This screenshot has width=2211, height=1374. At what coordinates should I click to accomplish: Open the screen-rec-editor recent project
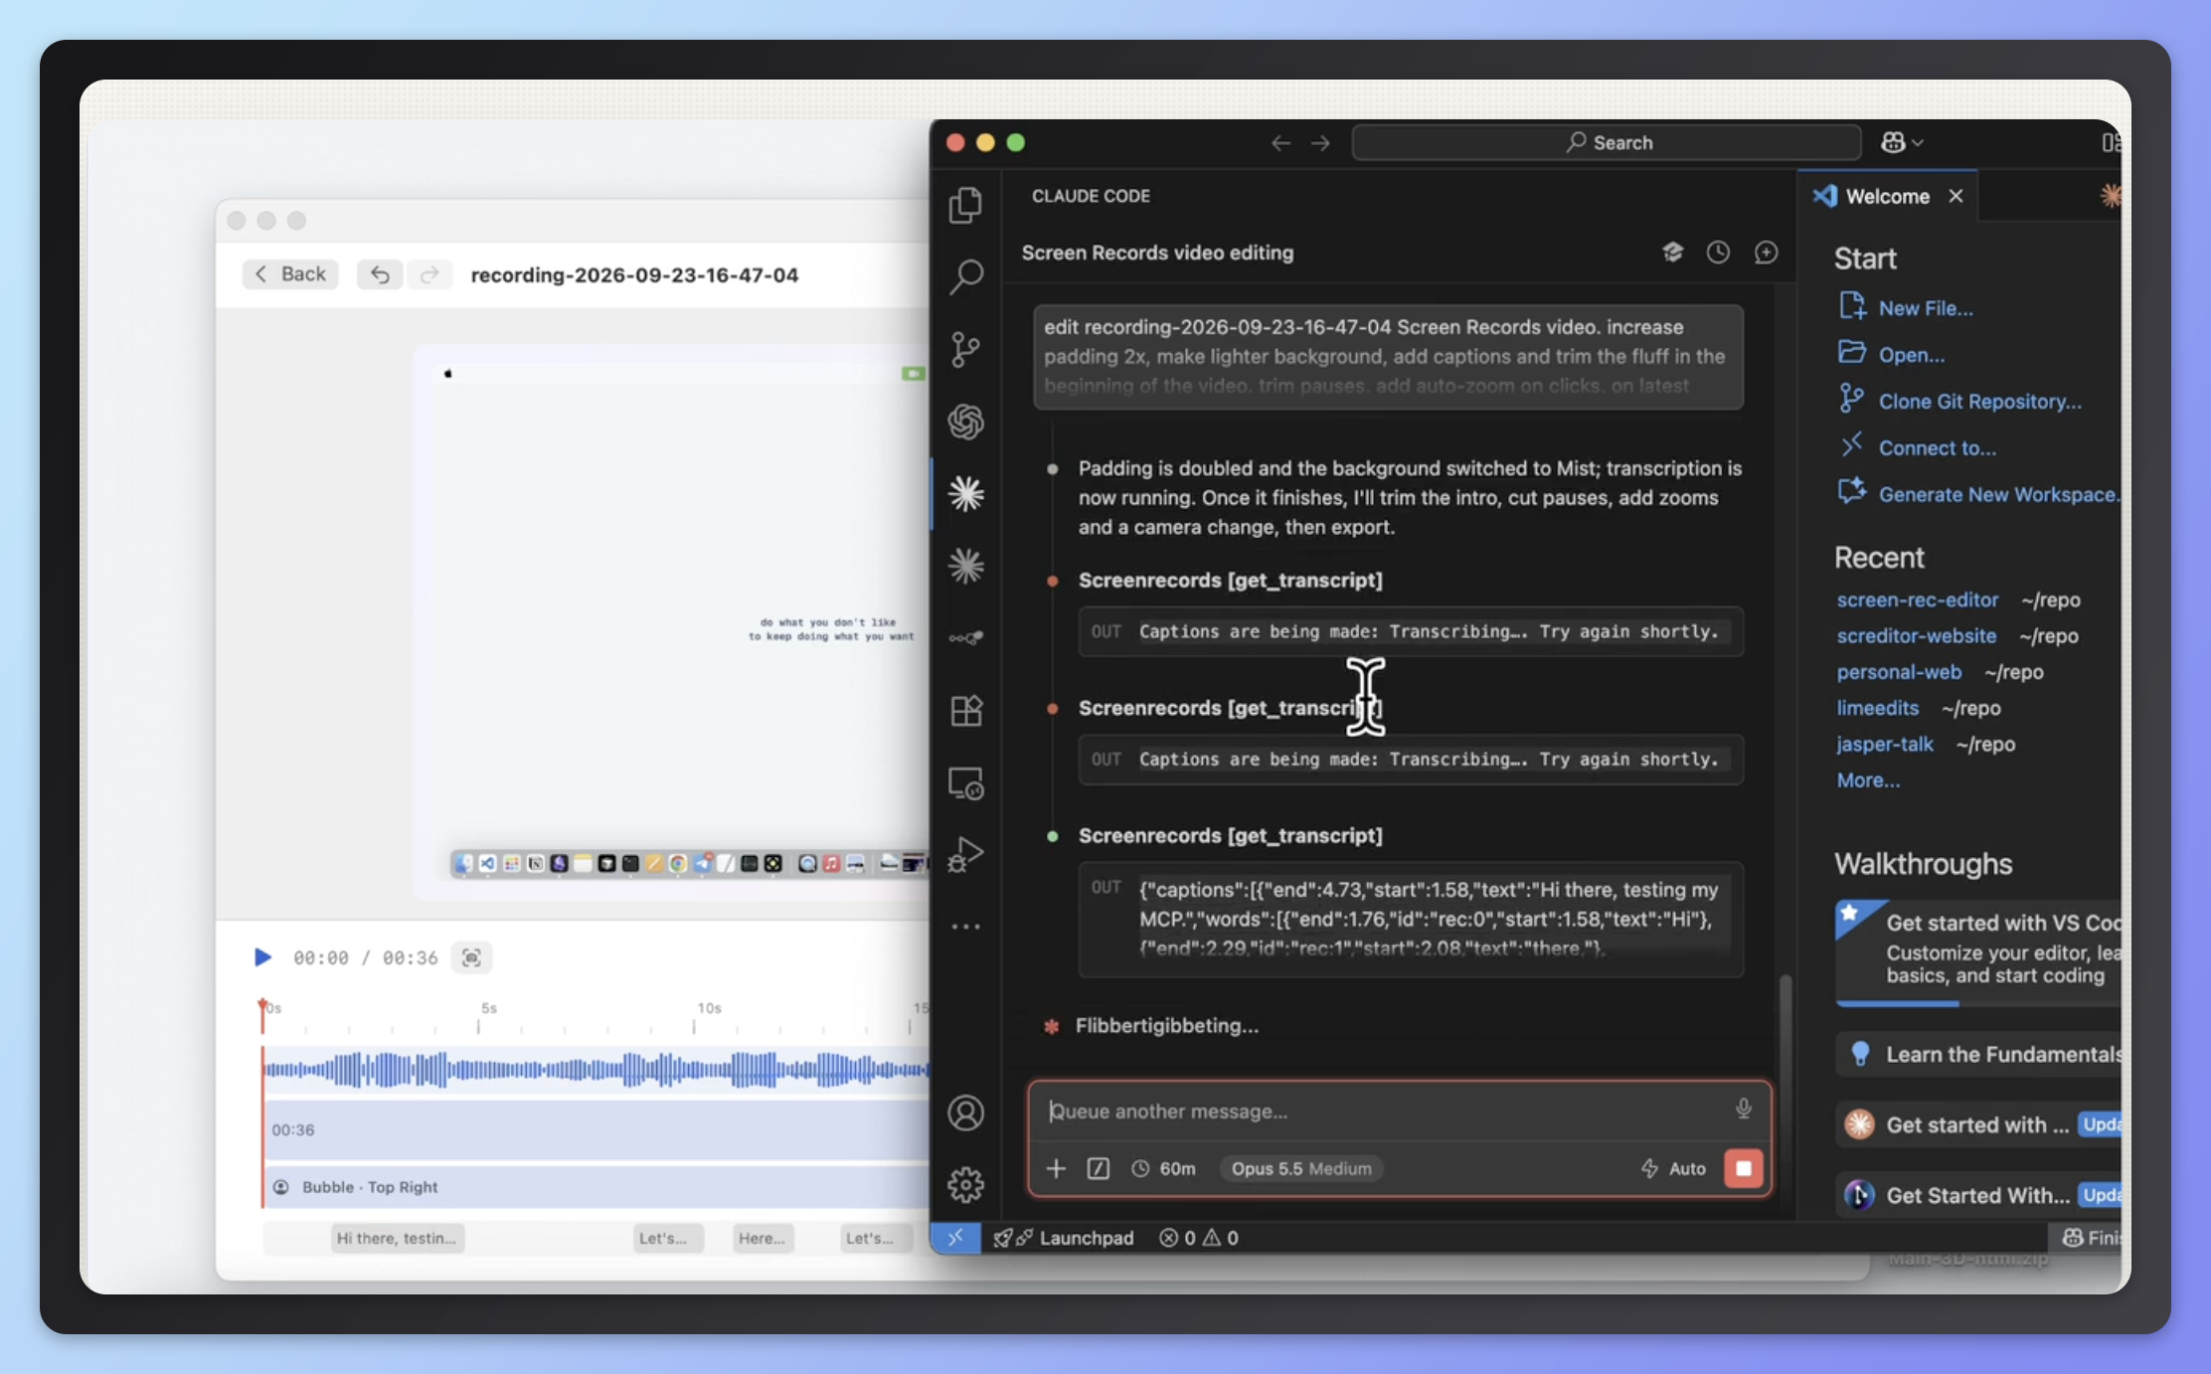point(1917,600)
